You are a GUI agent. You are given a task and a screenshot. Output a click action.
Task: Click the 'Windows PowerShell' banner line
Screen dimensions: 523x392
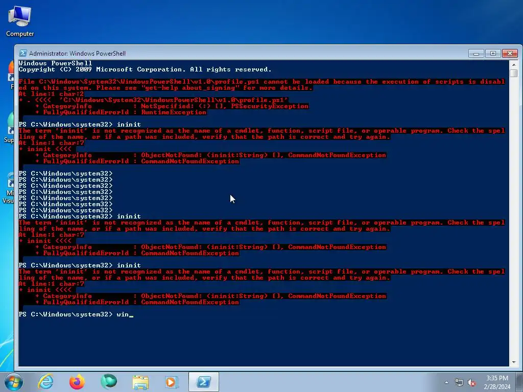coord(55,63)
